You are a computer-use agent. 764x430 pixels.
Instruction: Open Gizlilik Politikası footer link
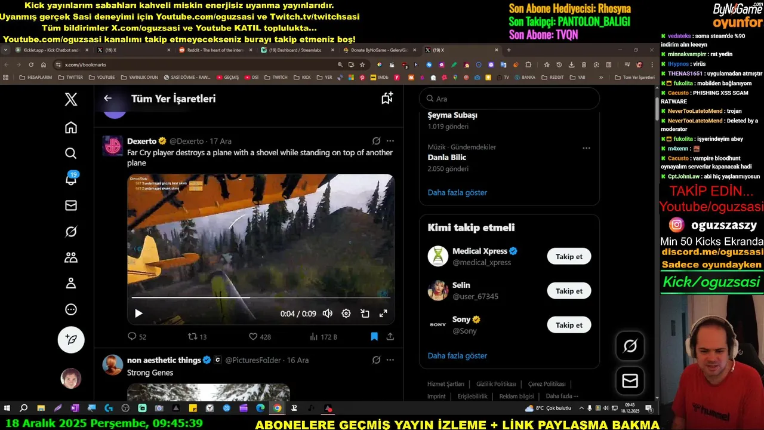tap(496, 384)
